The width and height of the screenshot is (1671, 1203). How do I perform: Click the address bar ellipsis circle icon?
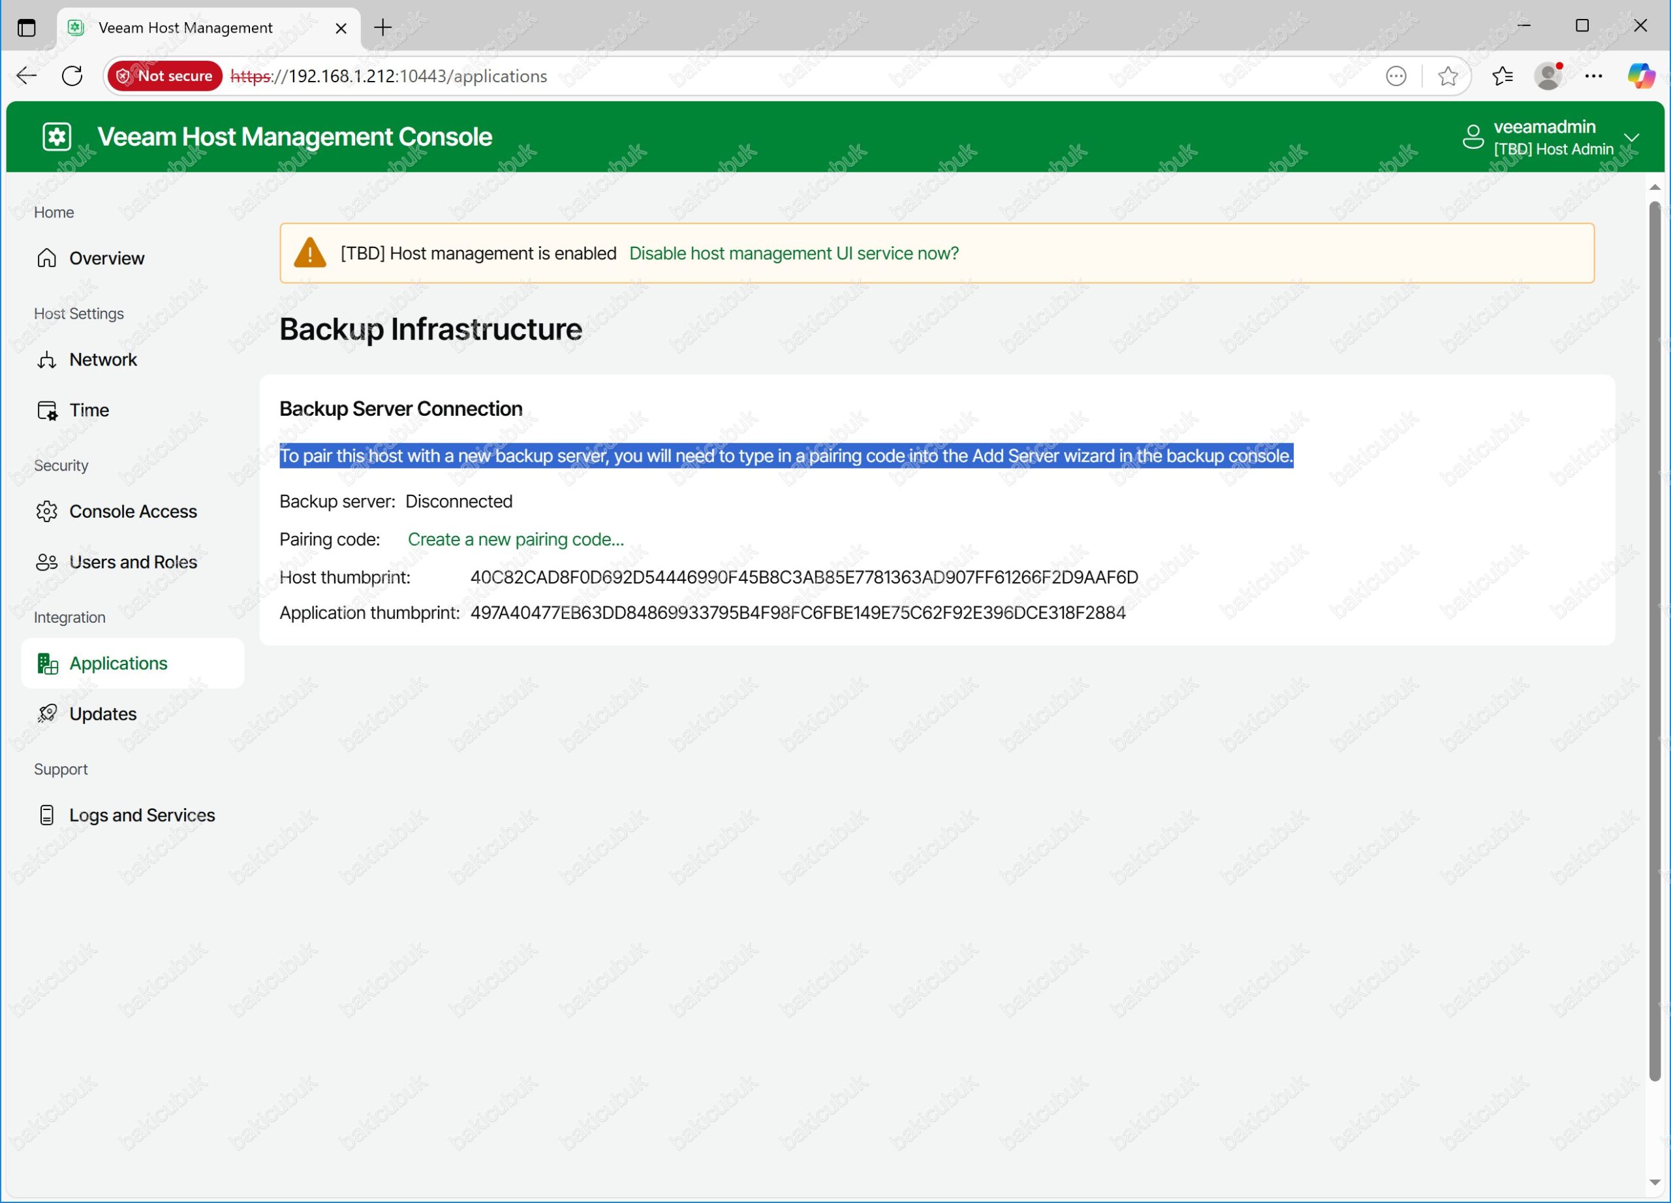1396,76
